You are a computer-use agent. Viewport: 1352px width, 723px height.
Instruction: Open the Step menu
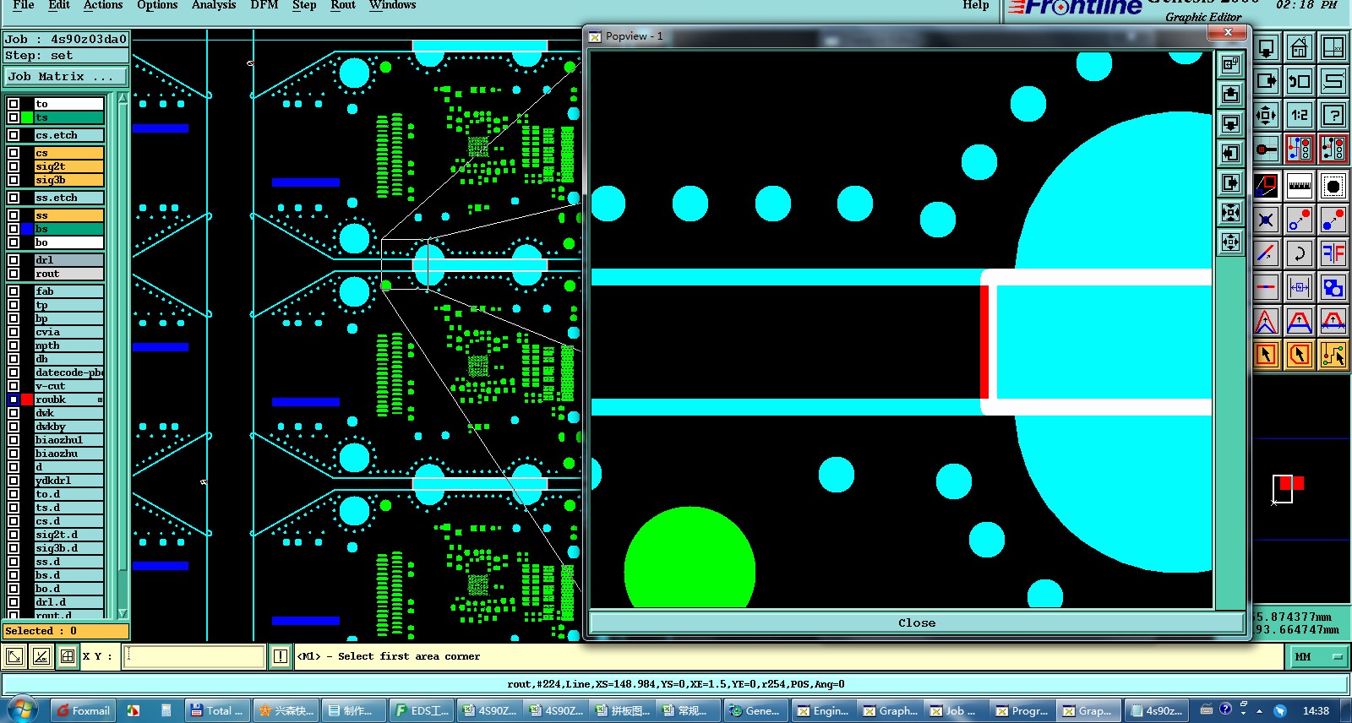(304, 5)
